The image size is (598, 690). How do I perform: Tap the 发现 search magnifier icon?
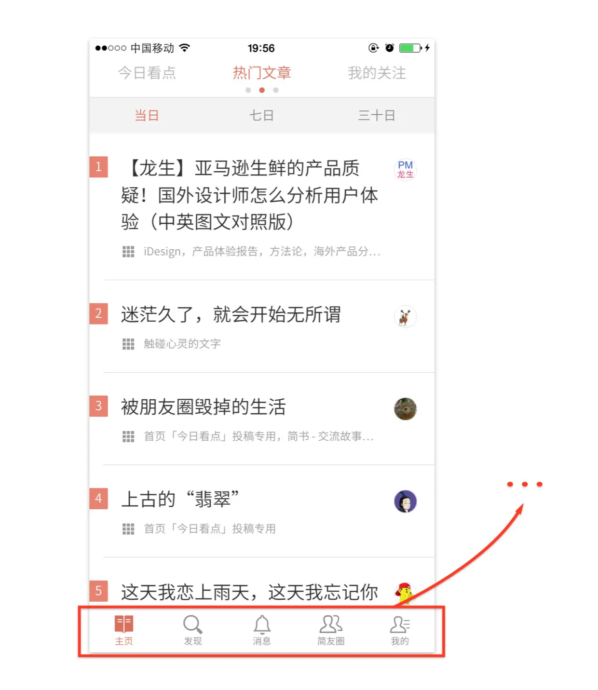192,624
